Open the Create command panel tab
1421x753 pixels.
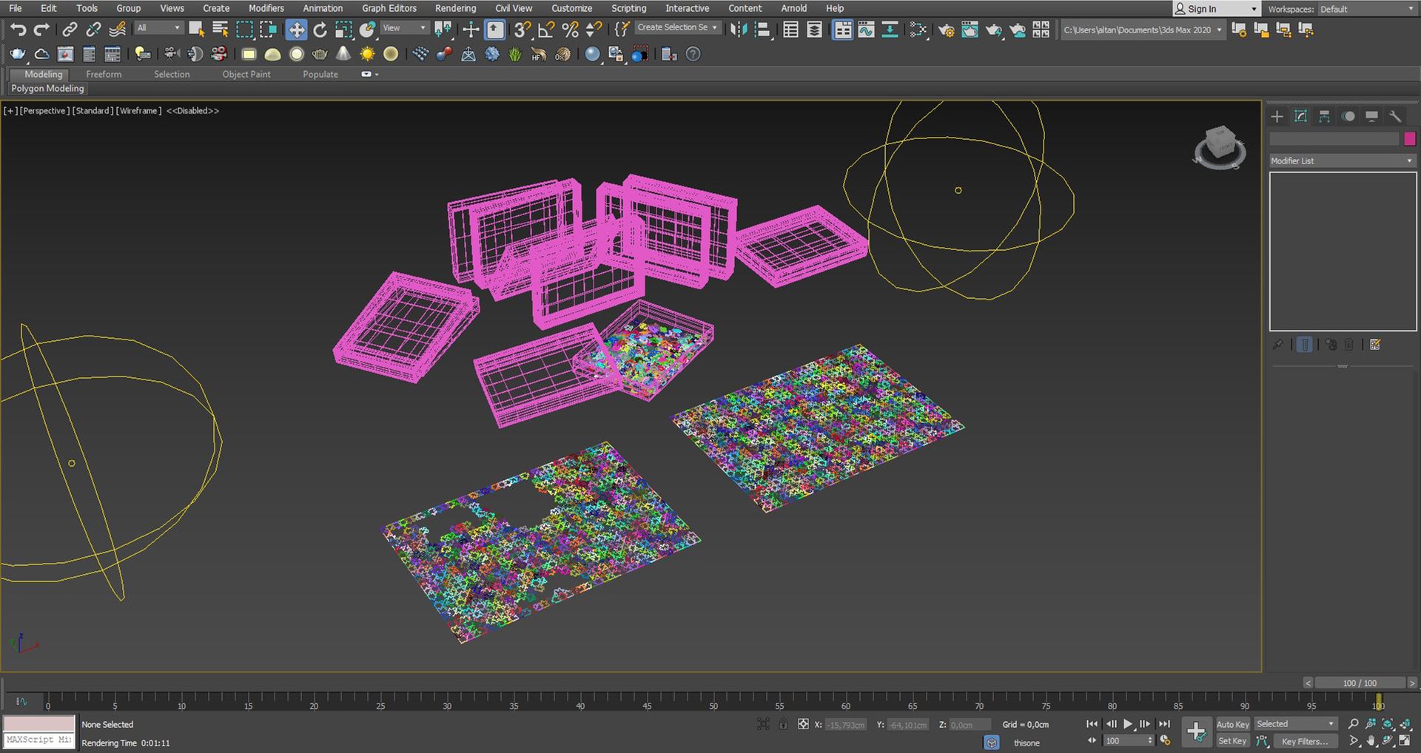tap(1277, 116)
